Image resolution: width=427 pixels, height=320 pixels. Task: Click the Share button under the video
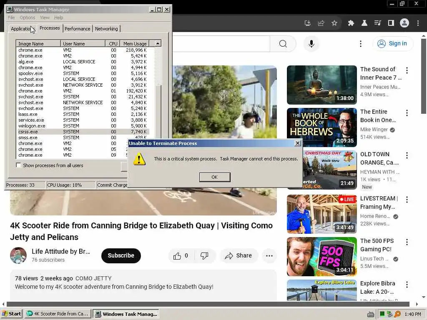[x=239, y=255]
